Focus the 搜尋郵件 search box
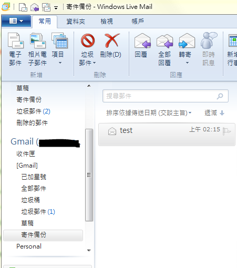237x268 pixels. click(166, 96)
